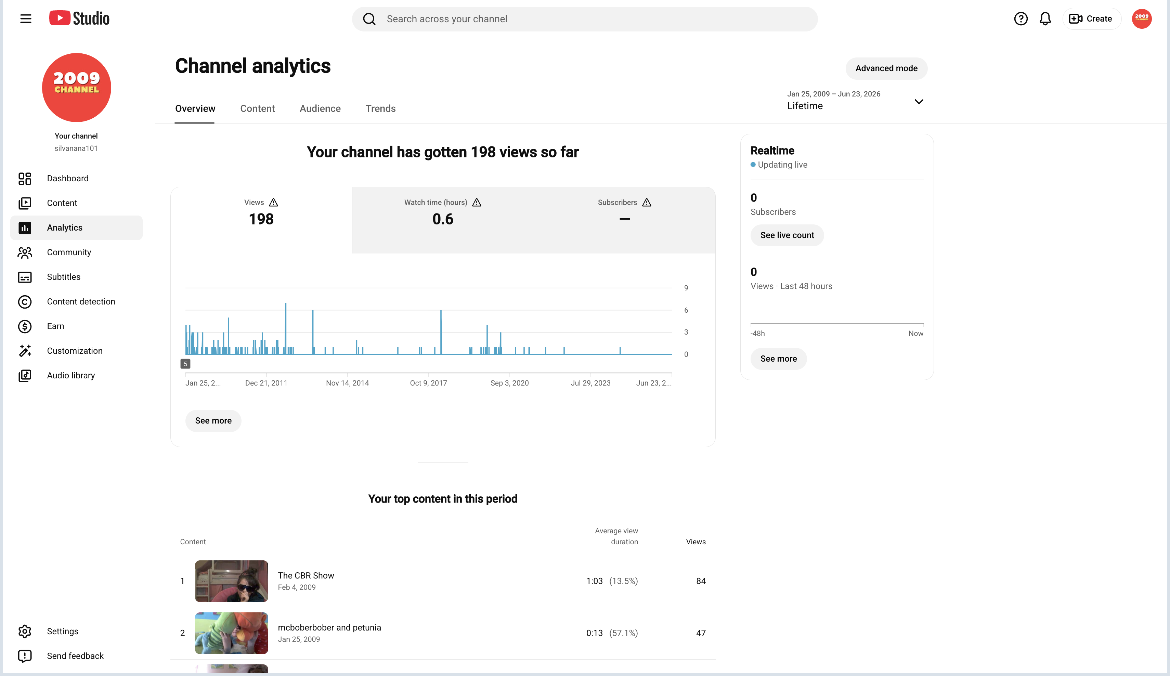Viewport: 1170px width, 676px height.
Task: Click the Send feedback icon
Action: pos(25,655)
